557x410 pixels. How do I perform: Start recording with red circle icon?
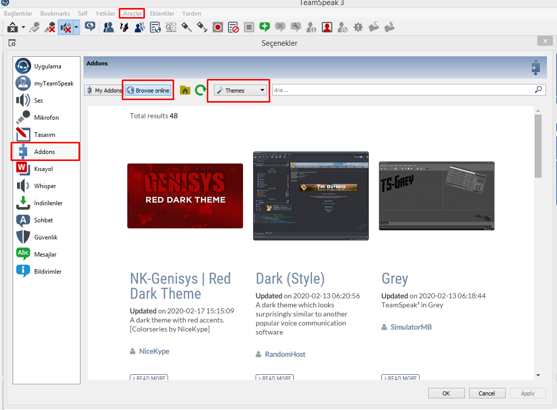(x=218, y=27)
